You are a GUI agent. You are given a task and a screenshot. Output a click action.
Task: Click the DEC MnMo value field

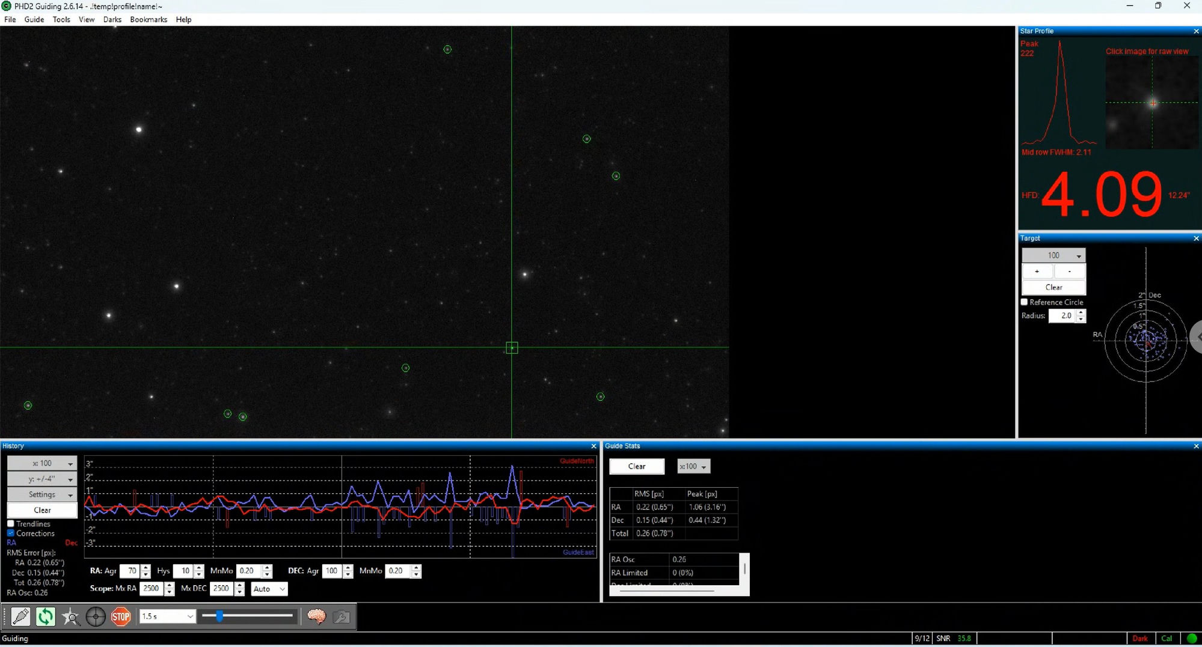[399, 571]
